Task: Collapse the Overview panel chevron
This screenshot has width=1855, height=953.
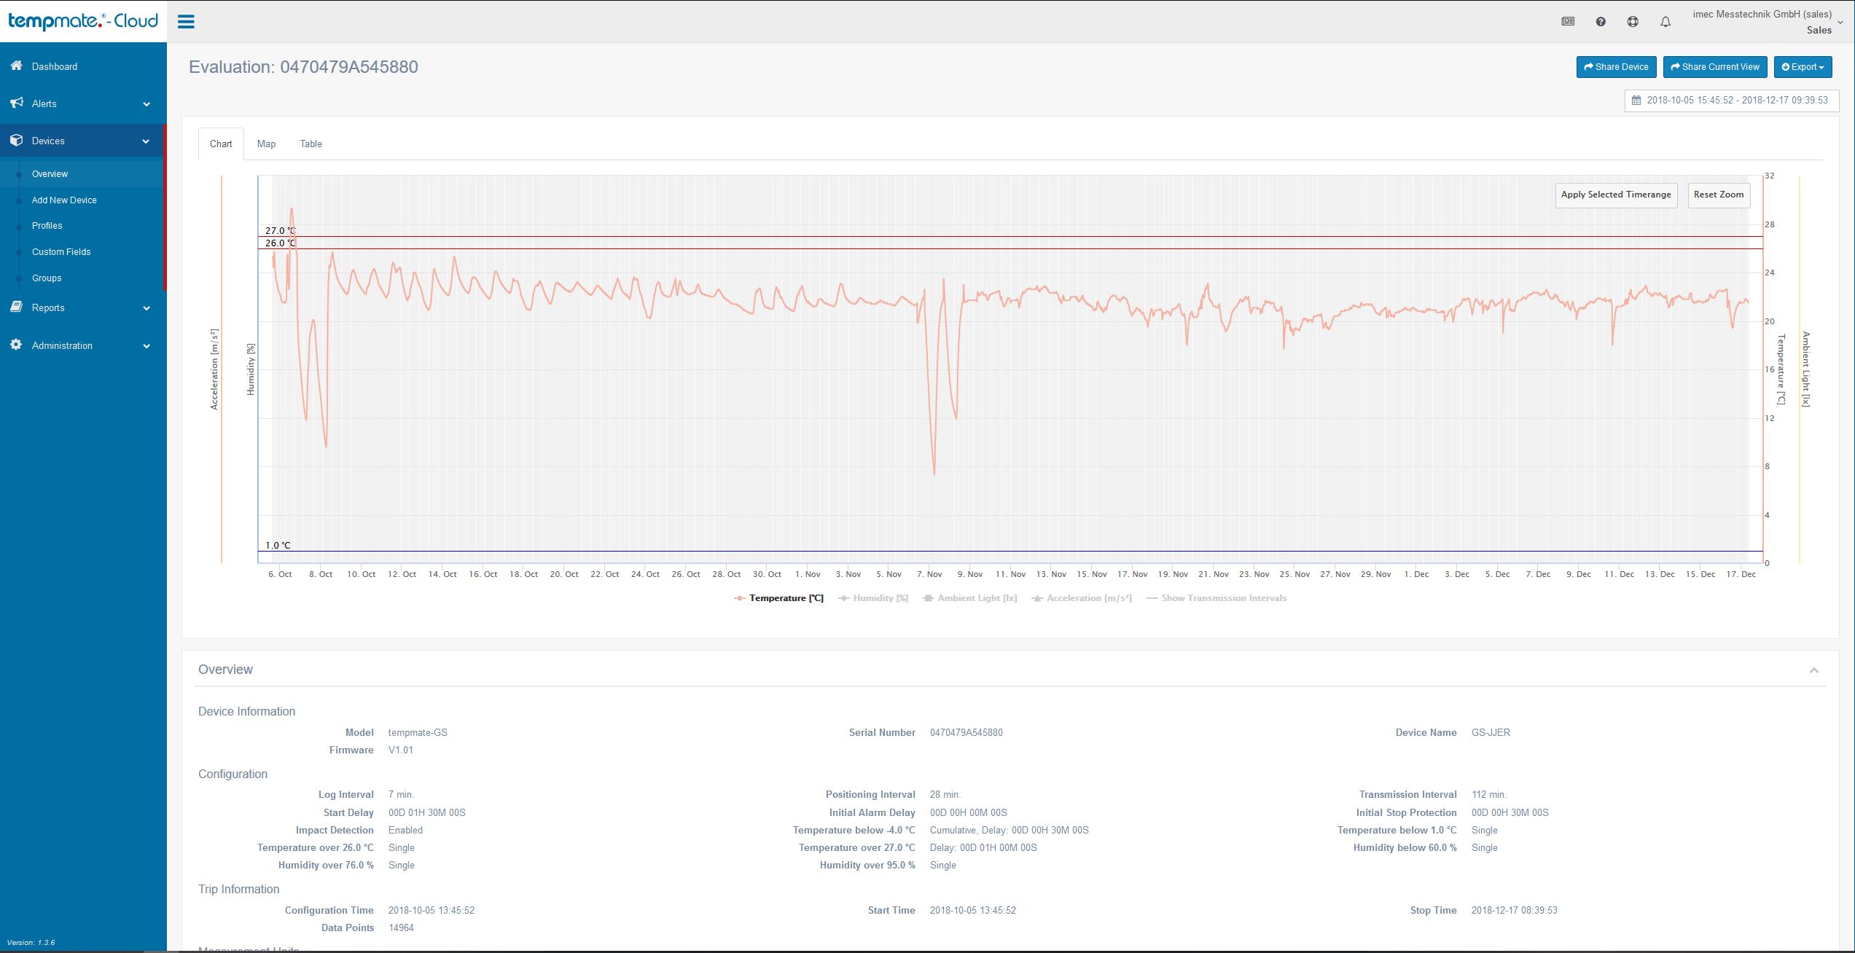Action: pos(1813,670)
